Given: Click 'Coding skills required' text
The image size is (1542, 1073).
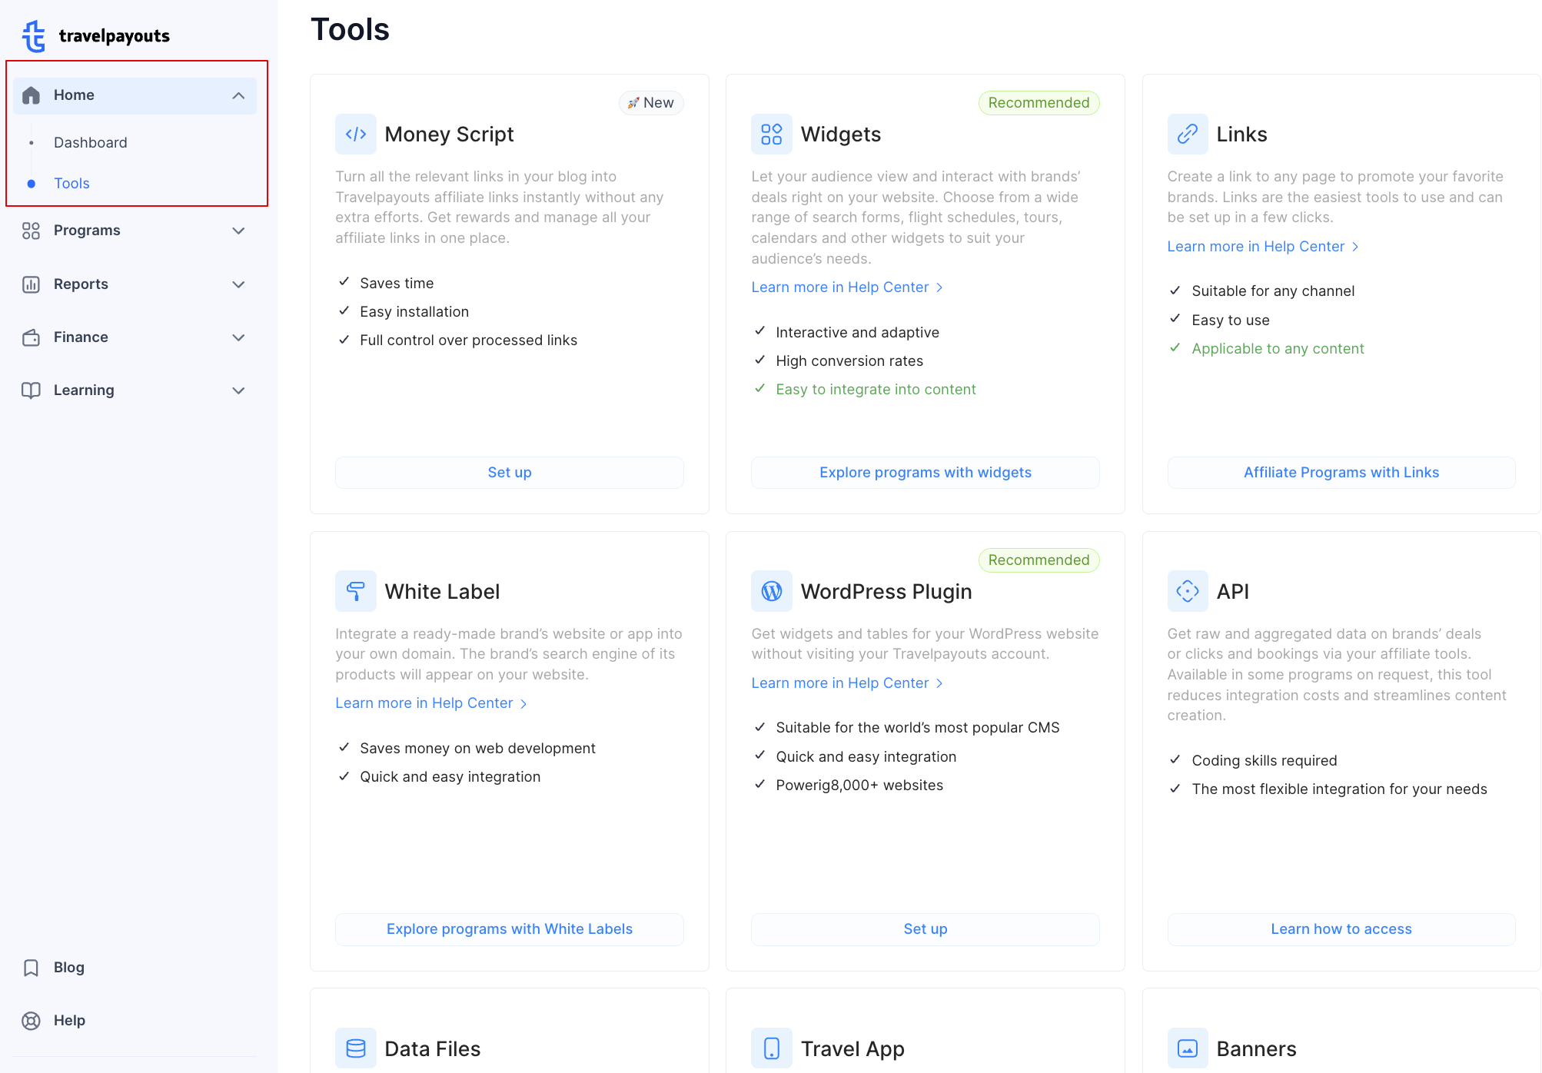Looking at the screenshot, I should pos(1265,761).
